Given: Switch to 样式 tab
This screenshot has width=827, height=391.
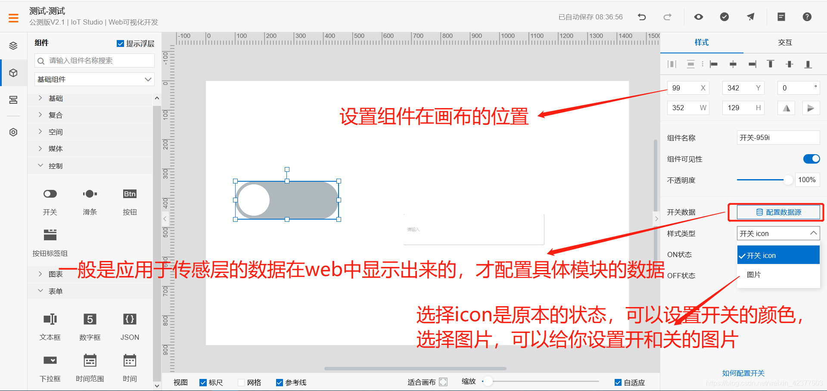Looking at the screenshot, I should (x=702, y=42).
